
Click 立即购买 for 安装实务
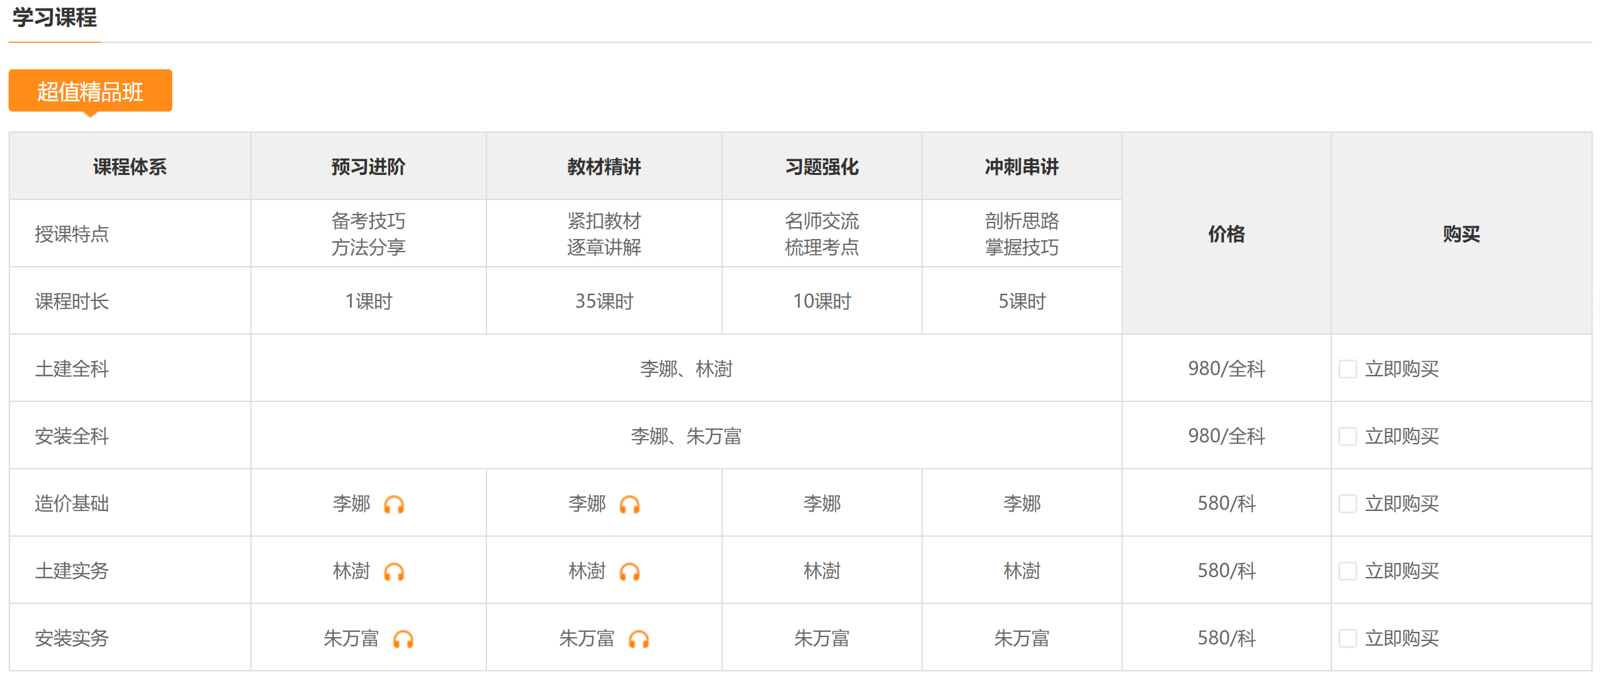click(1401, 638)
